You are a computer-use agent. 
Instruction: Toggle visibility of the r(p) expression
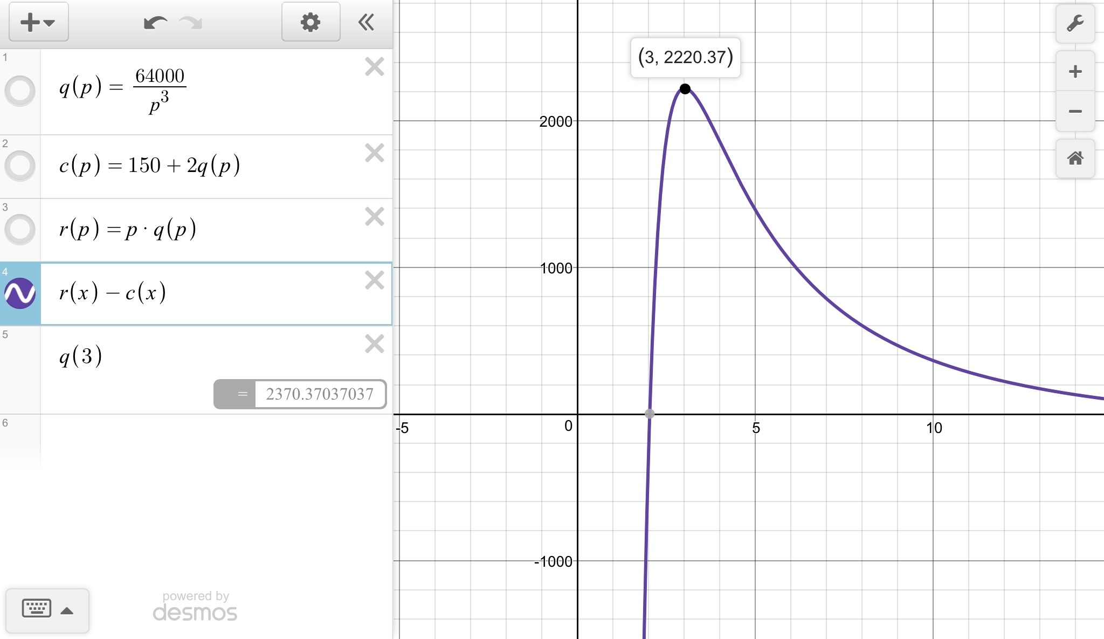(x=20, y=229)
